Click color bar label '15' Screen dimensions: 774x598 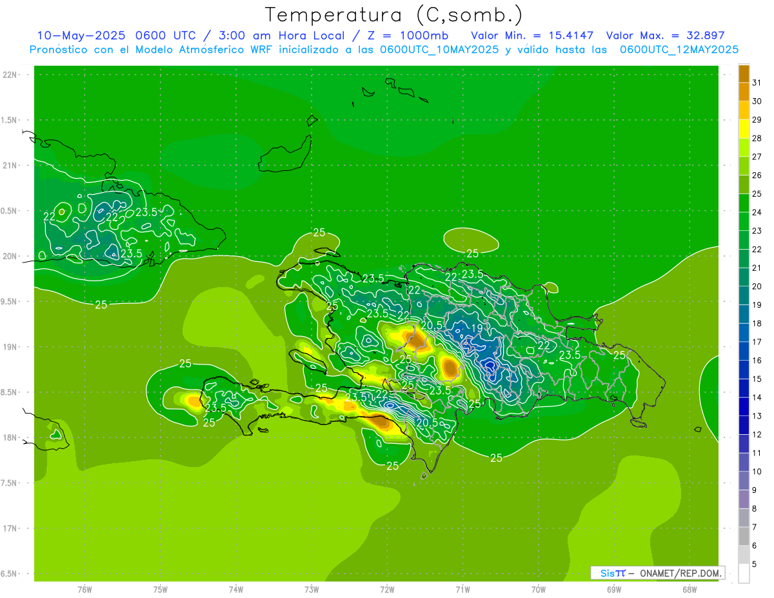[x=757, y=379]
